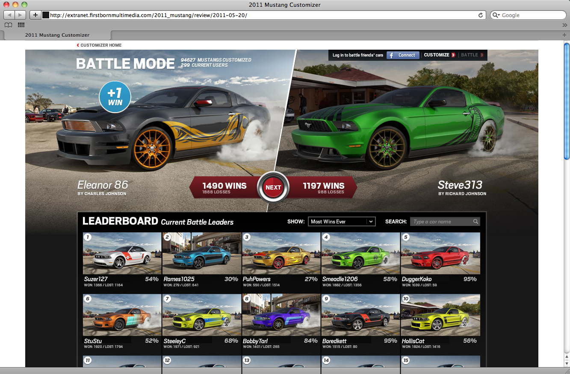
Task: Click the +1 WIN badge
Action: tap(115, 97)
